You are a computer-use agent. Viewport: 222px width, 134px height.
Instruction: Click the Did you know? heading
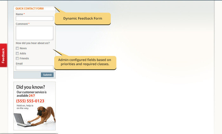pyautogui.click(x=30, y=87)
